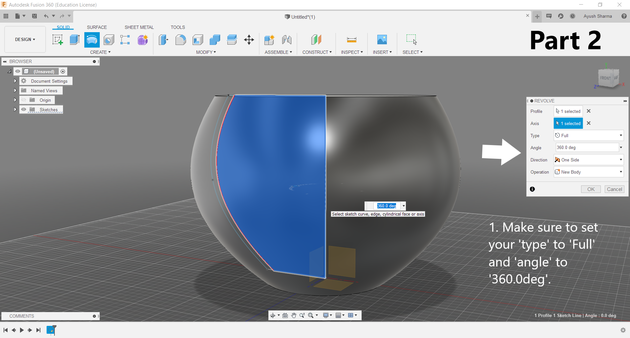Viewport: 630px width, 338px height.
Task: Select the New Component tool
Action: 269,40
